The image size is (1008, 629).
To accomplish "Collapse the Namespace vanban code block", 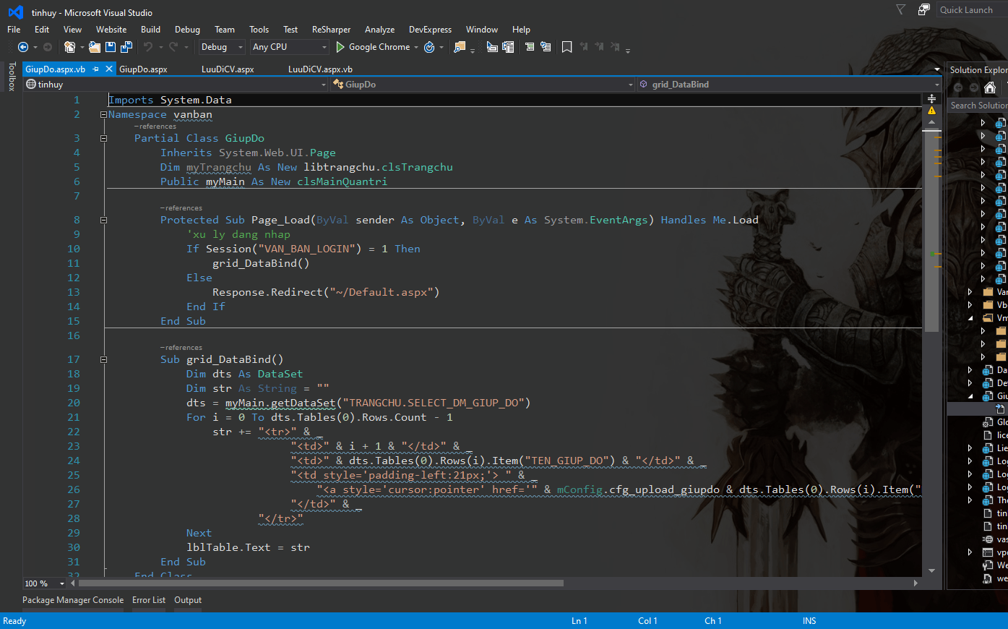I will pyautogui.click(x=103, y=114).
